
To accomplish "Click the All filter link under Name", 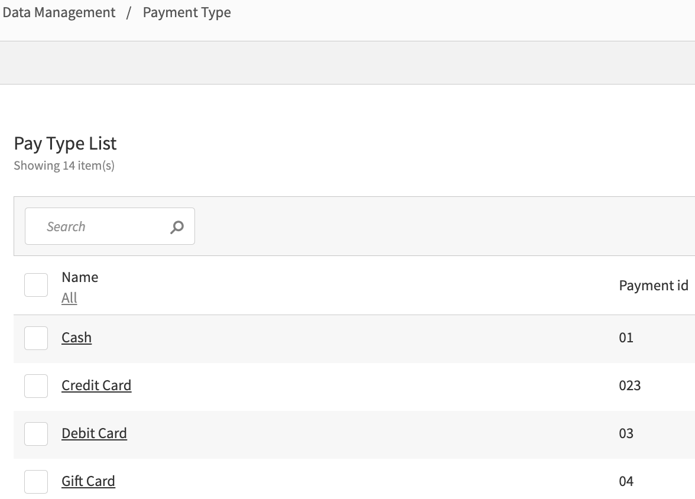I will (x=69, y=298).
